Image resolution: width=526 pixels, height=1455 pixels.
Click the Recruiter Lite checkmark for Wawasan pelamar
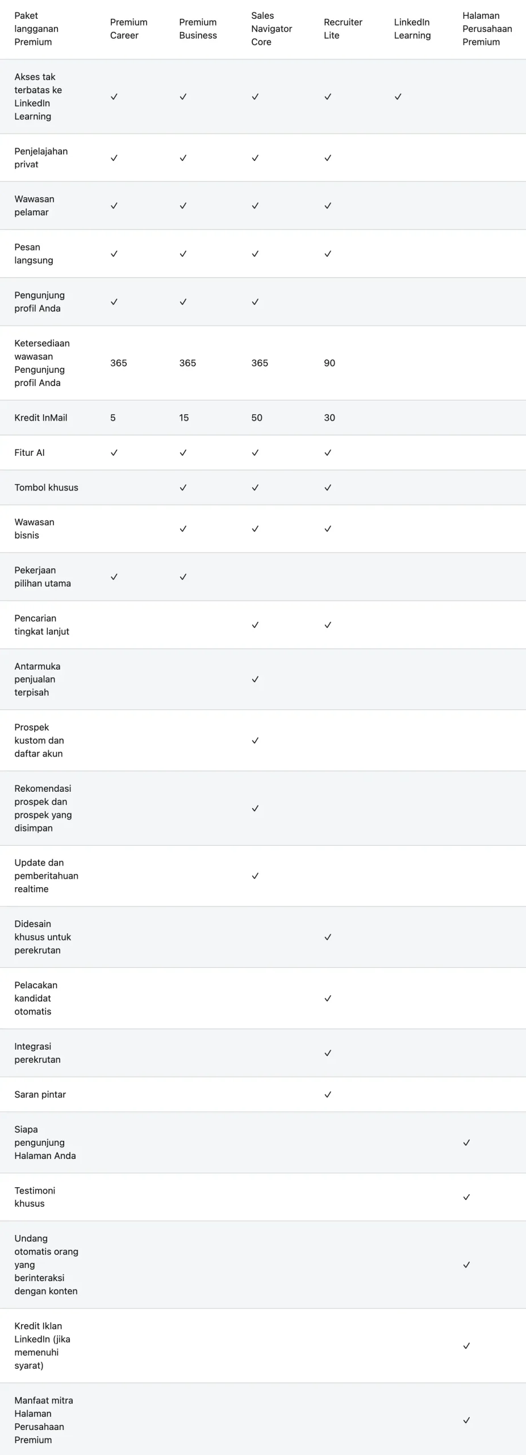(x=328, y=206)
